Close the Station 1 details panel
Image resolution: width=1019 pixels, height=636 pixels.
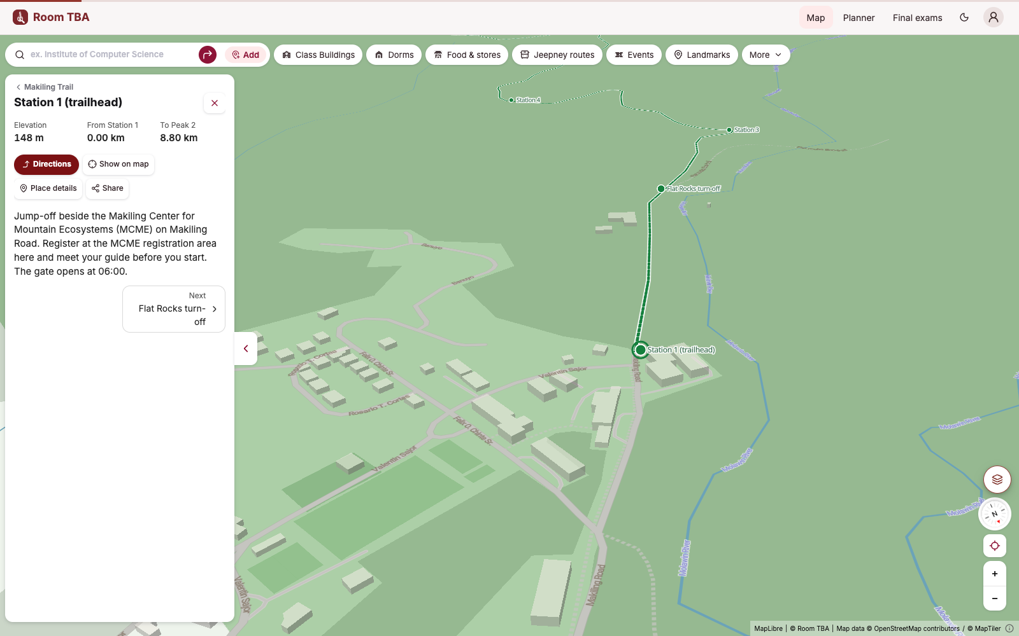(x=215, y=103)
